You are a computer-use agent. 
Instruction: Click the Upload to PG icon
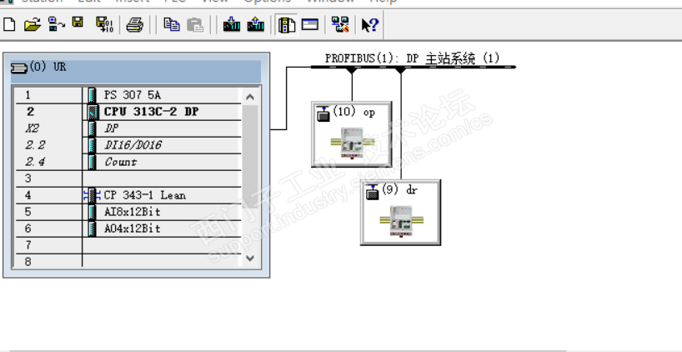256,24
